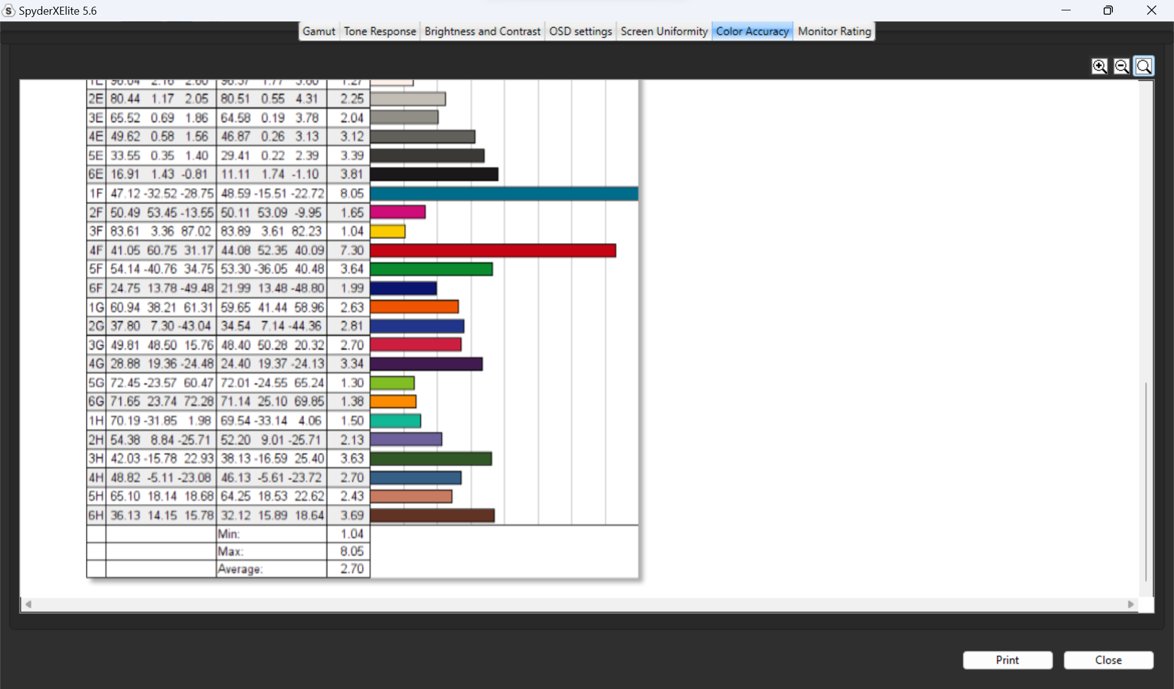Click the zoom out magnifier icon
The width and height of the screenshot is (1174, 689).
point(1121,66)
